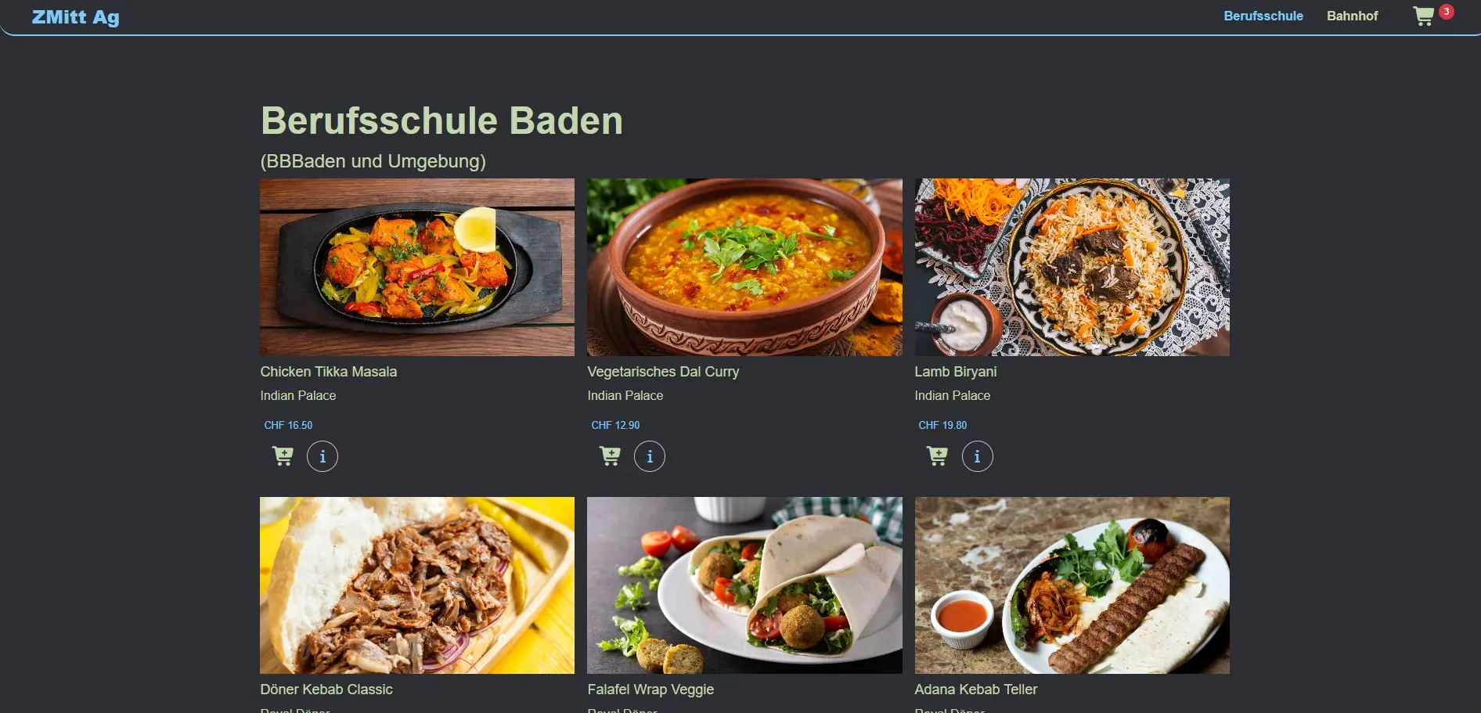The height and width of the screenshot is (713, 1481).
Task: Click the Lamb Biryani dish name
Action: coord(956,372)
